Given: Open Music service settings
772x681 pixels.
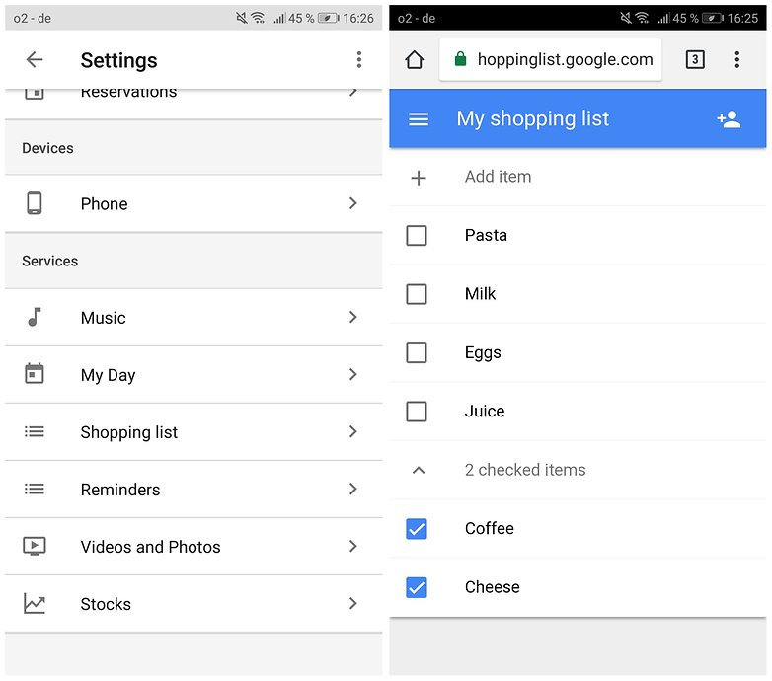Looking at the screenshot, I should pyautogui.click(x=193, y=318).
